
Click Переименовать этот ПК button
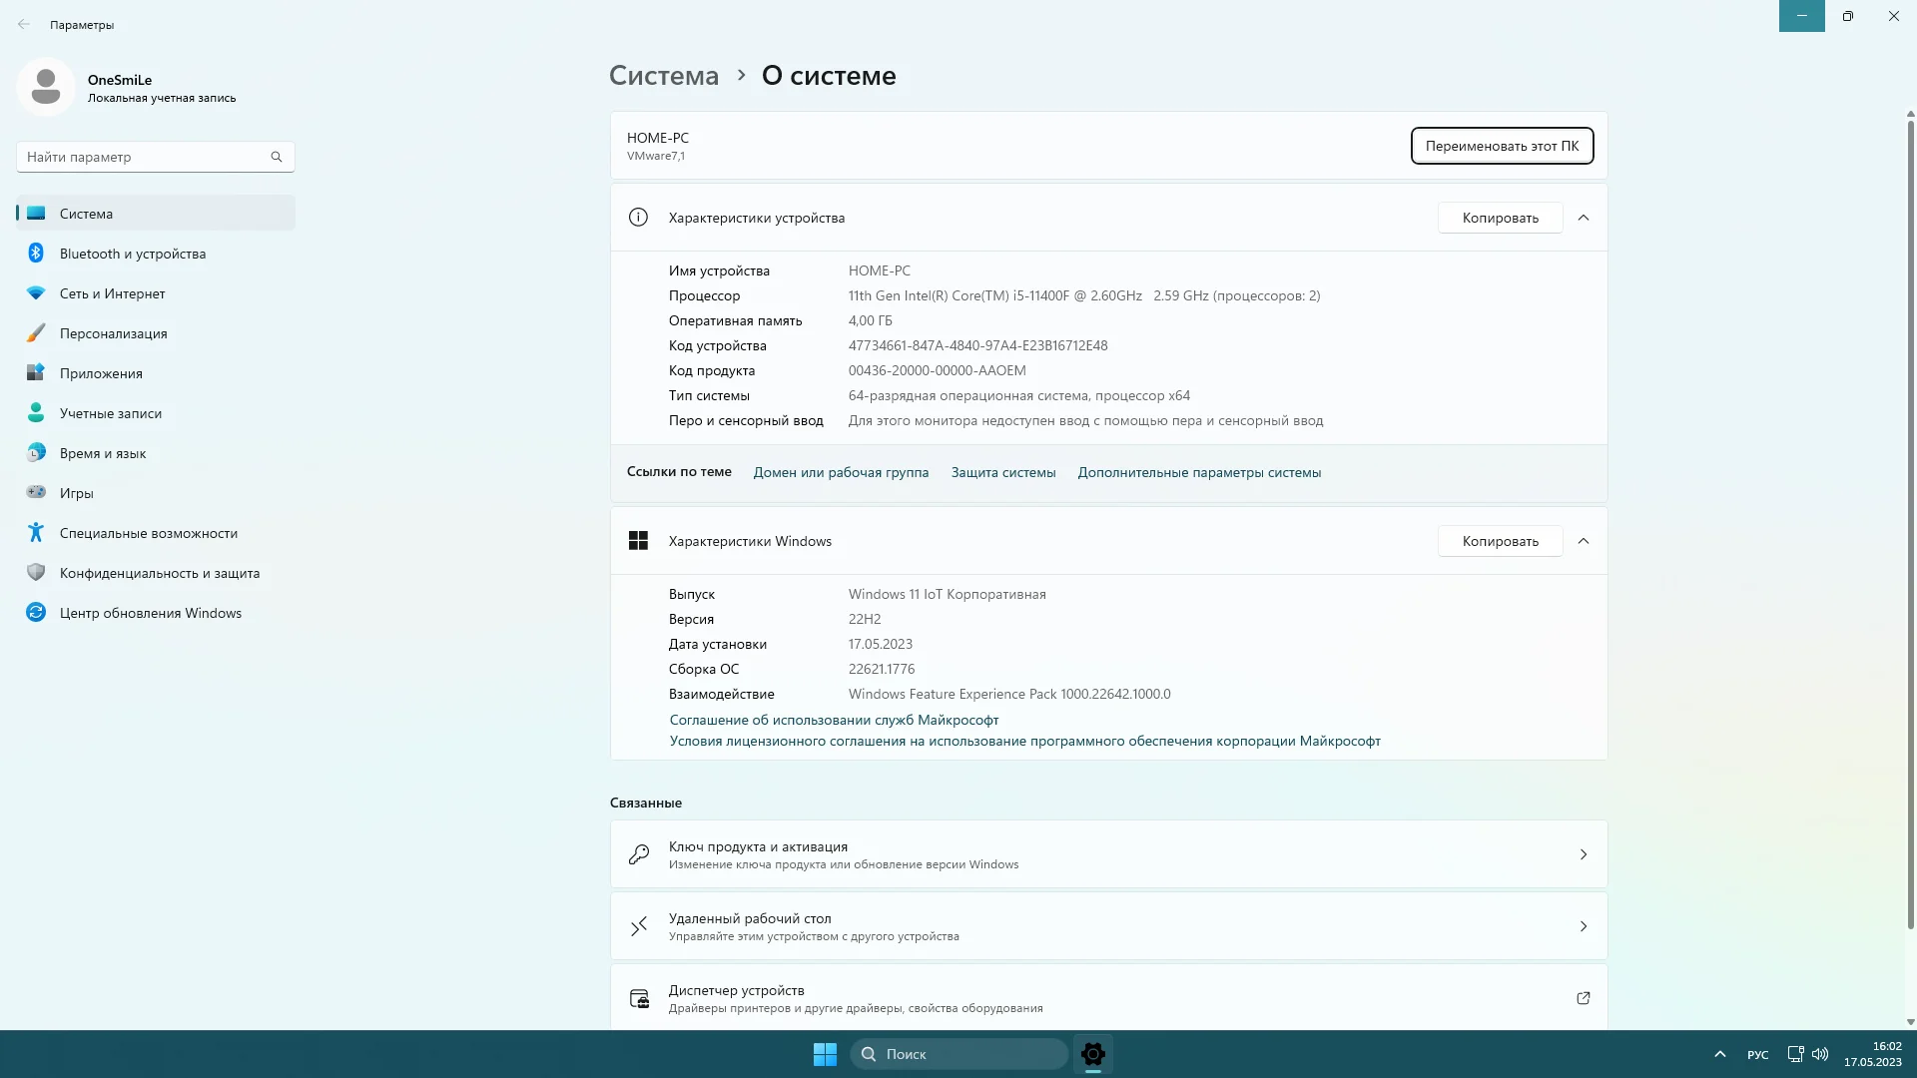click(1502, 146)
